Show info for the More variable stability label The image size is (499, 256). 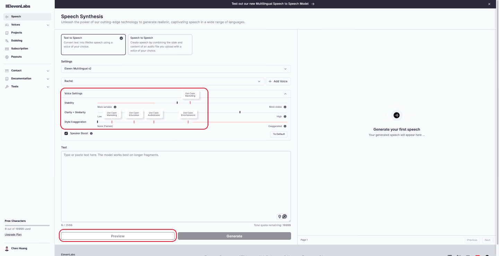click(x=115, y=107)
